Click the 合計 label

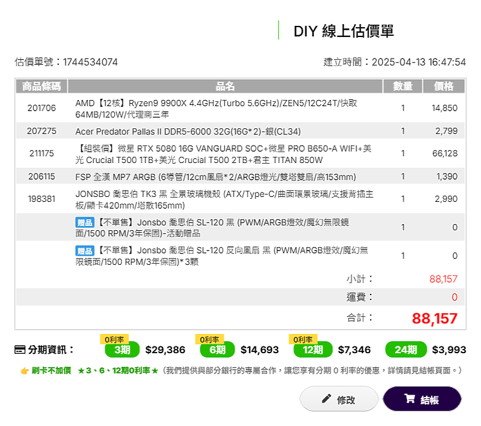360,317
